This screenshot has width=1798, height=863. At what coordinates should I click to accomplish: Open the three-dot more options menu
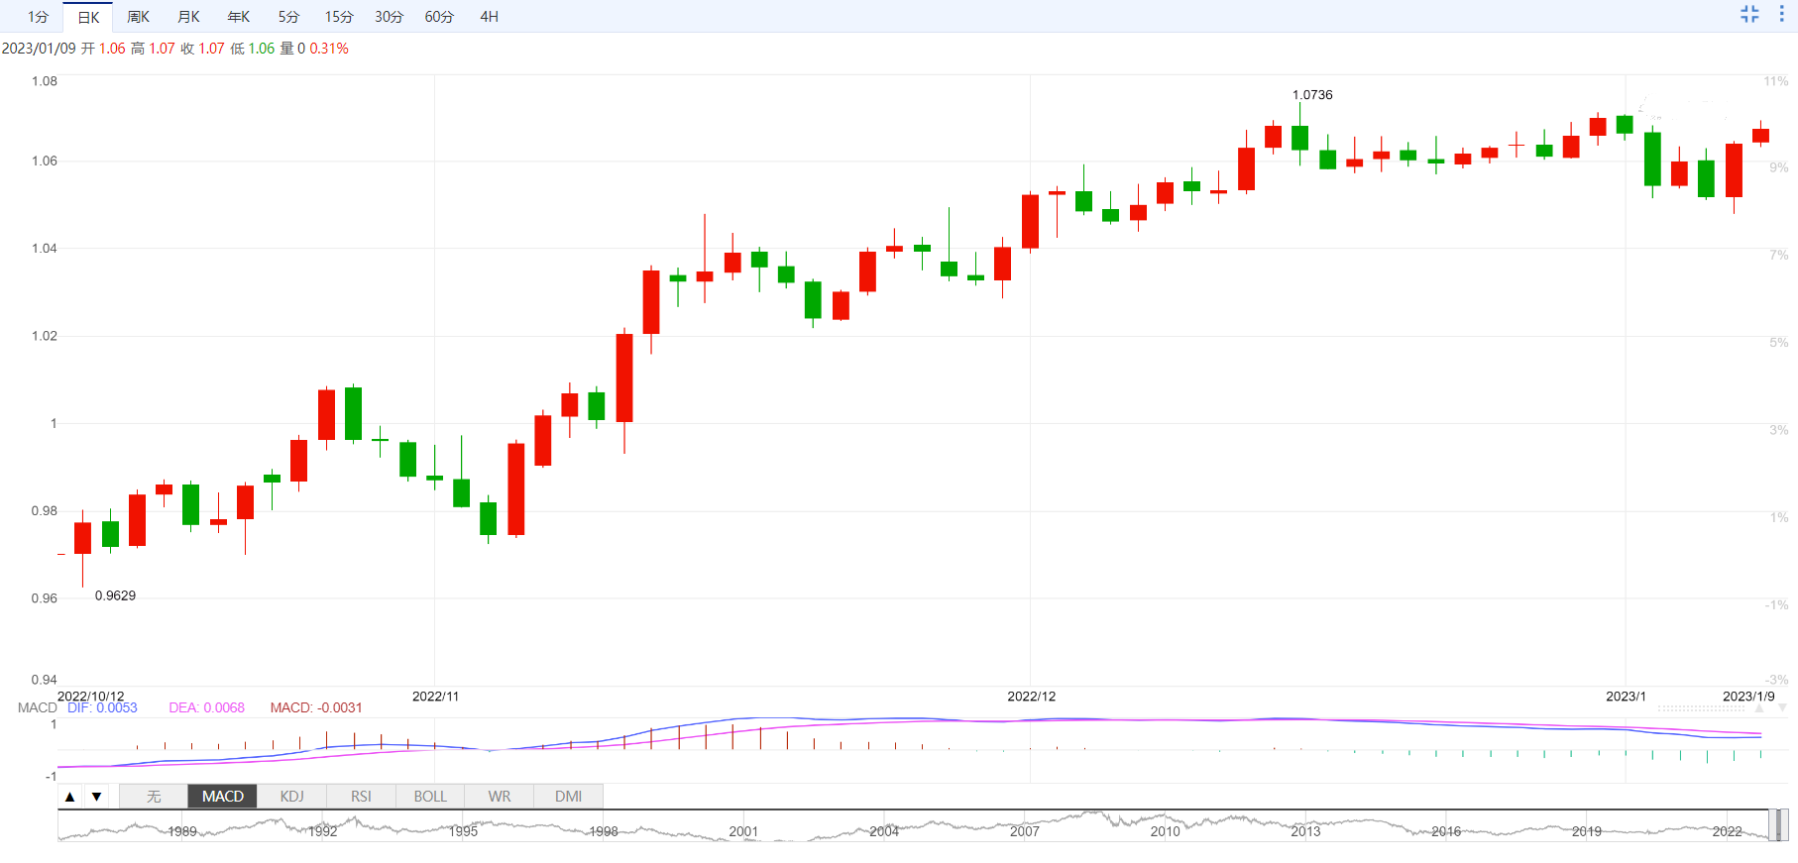point(1781,14)
